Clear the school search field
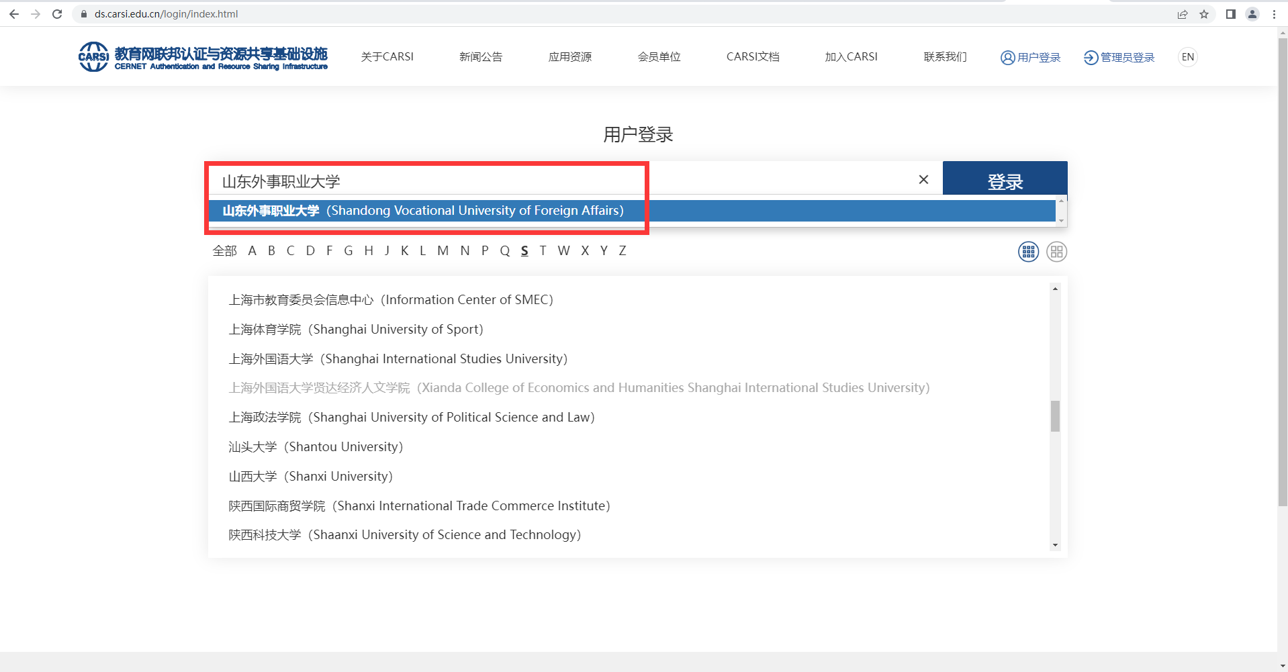This screenshot has width=1288, height=672. (923, 179)
